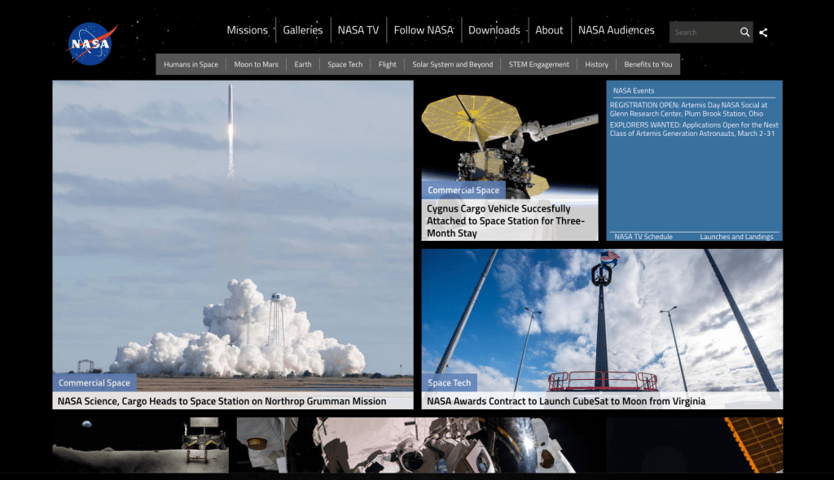Open the lunar rover thumbnail
Screen dimensions: 834x480
click(140, 445)
